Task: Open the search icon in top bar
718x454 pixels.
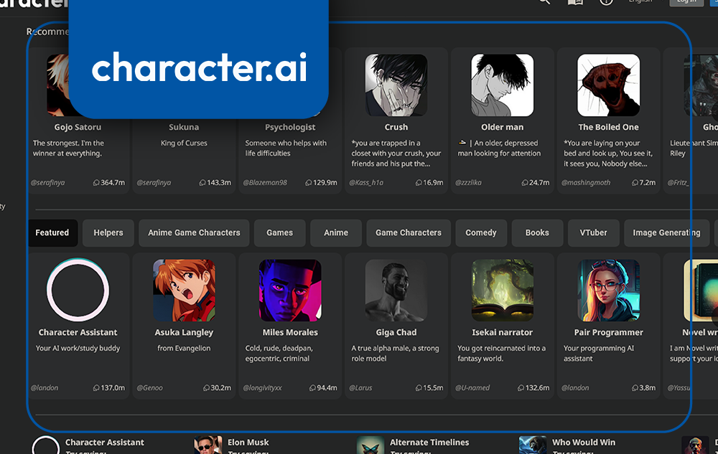Action: click(x=543, y=2)
